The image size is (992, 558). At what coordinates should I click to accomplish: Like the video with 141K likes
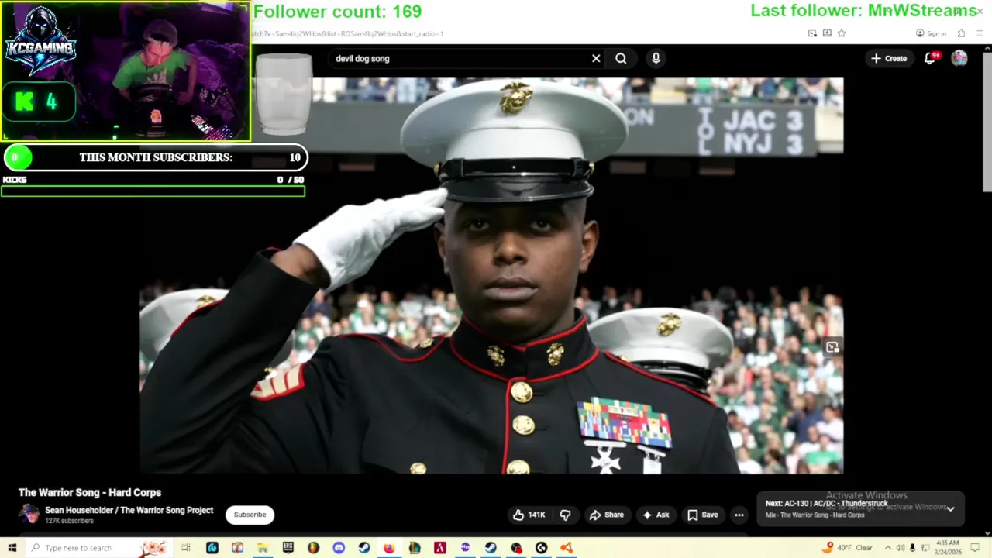coord(529,515)
